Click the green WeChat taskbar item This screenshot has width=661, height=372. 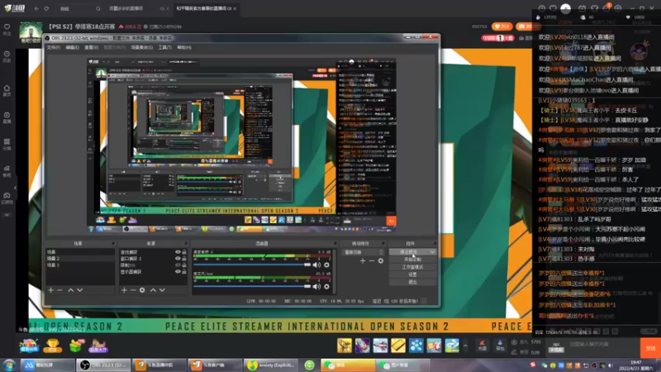[348, 365]
